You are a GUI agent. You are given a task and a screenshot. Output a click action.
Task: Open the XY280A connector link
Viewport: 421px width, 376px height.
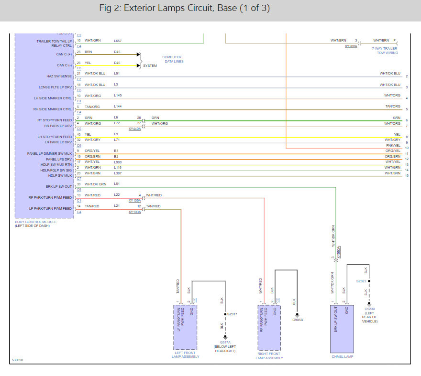(x=351, y=46)
